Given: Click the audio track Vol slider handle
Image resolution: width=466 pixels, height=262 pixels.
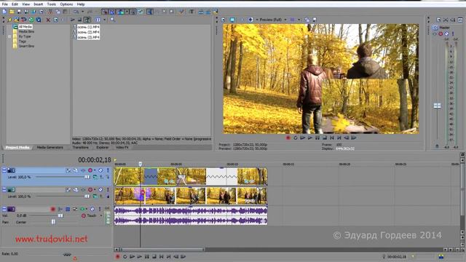Looking at the screenshot, I should tap(60, 215).
